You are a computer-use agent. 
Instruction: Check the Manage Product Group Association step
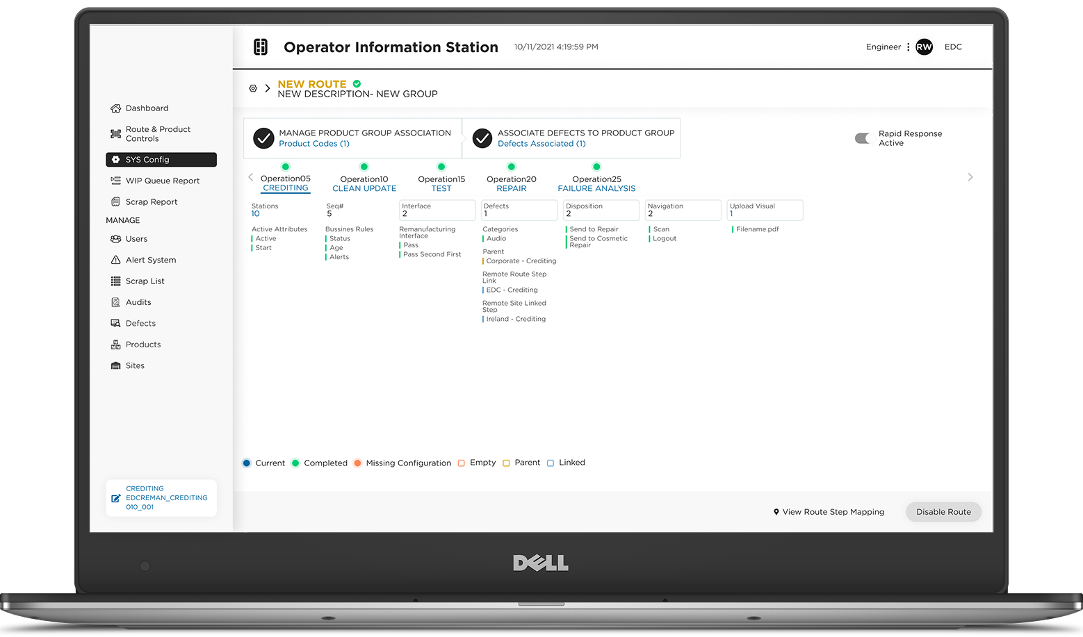tap(263, 138)
